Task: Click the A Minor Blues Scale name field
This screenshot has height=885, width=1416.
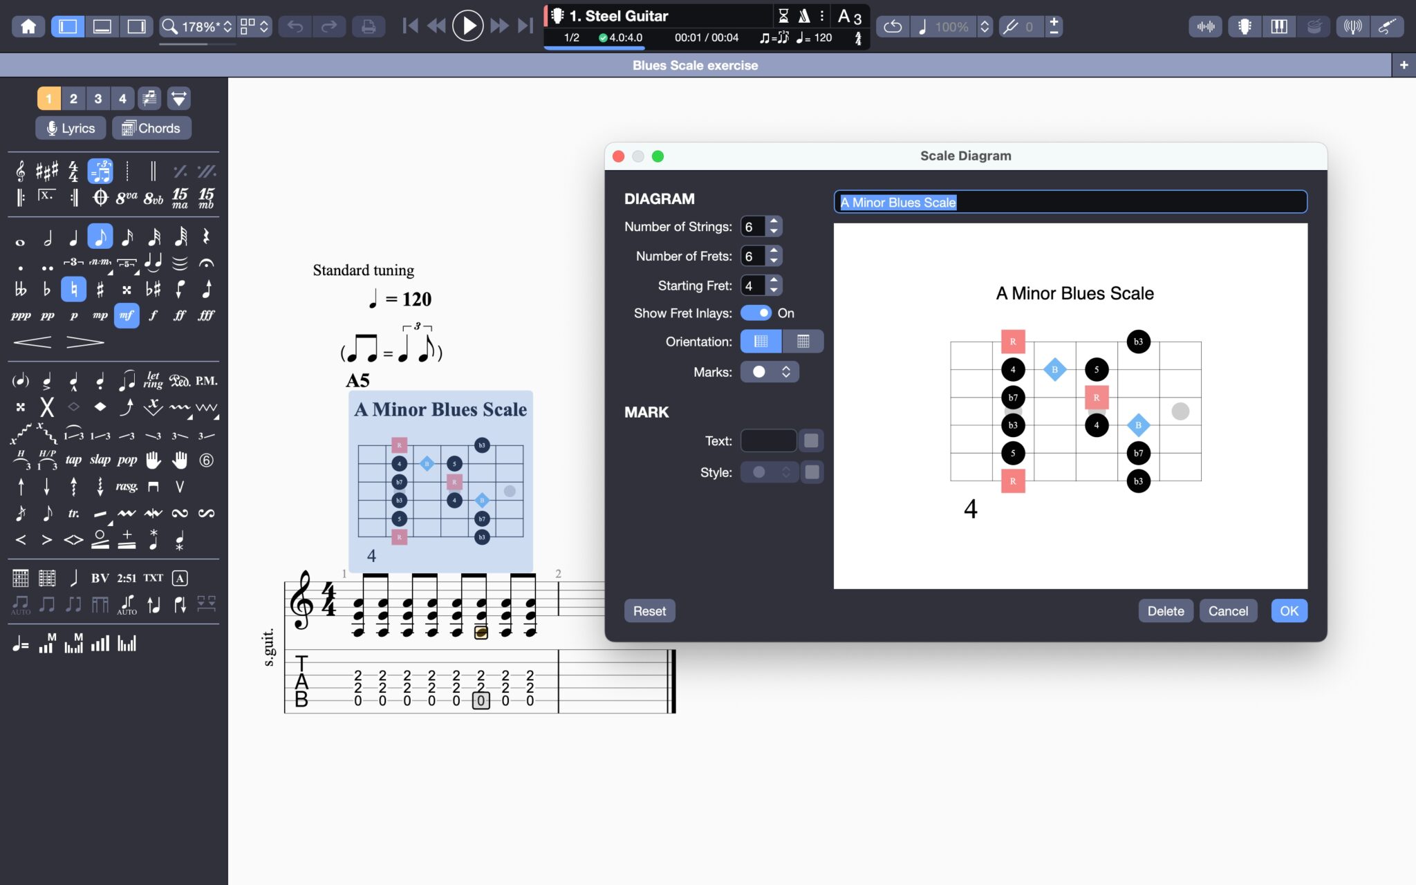Action: point(1071,202)
